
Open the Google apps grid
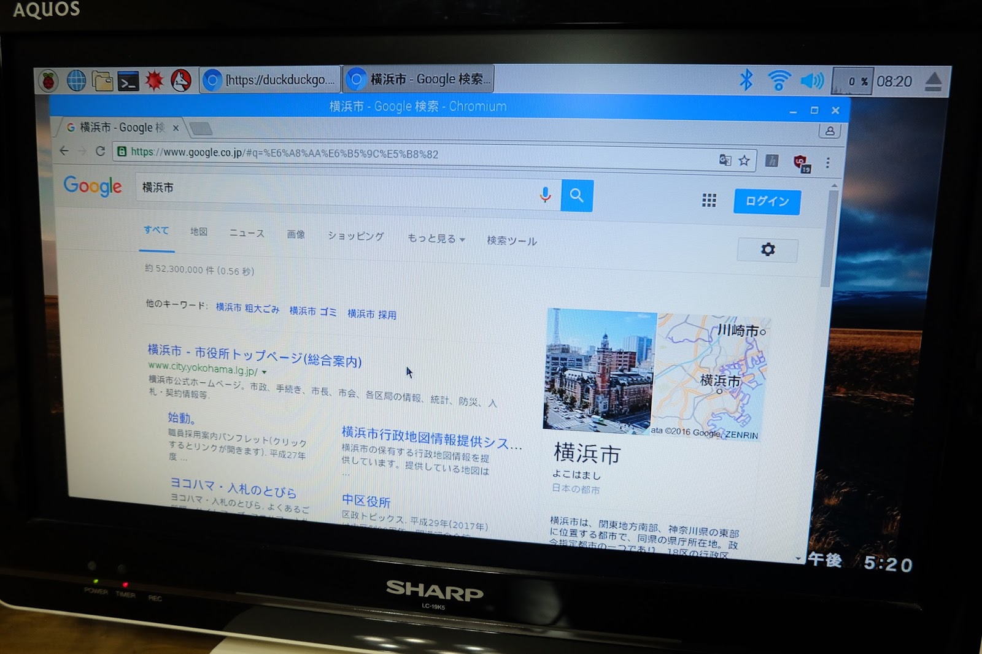[x=709, y=200]
